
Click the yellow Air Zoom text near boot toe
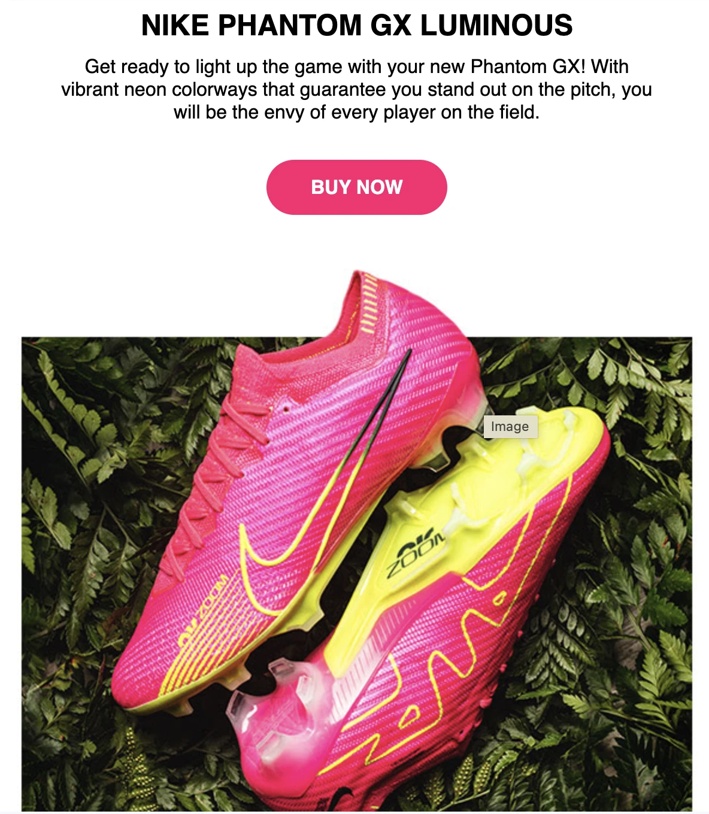pyautogui.click(x=202, y=610)
